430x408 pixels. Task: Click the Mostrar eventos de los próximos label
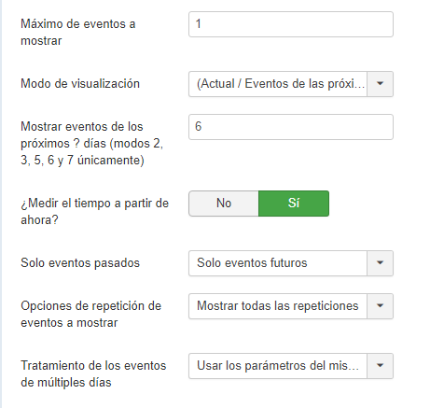pyautogui.click(x=92, y=144)
